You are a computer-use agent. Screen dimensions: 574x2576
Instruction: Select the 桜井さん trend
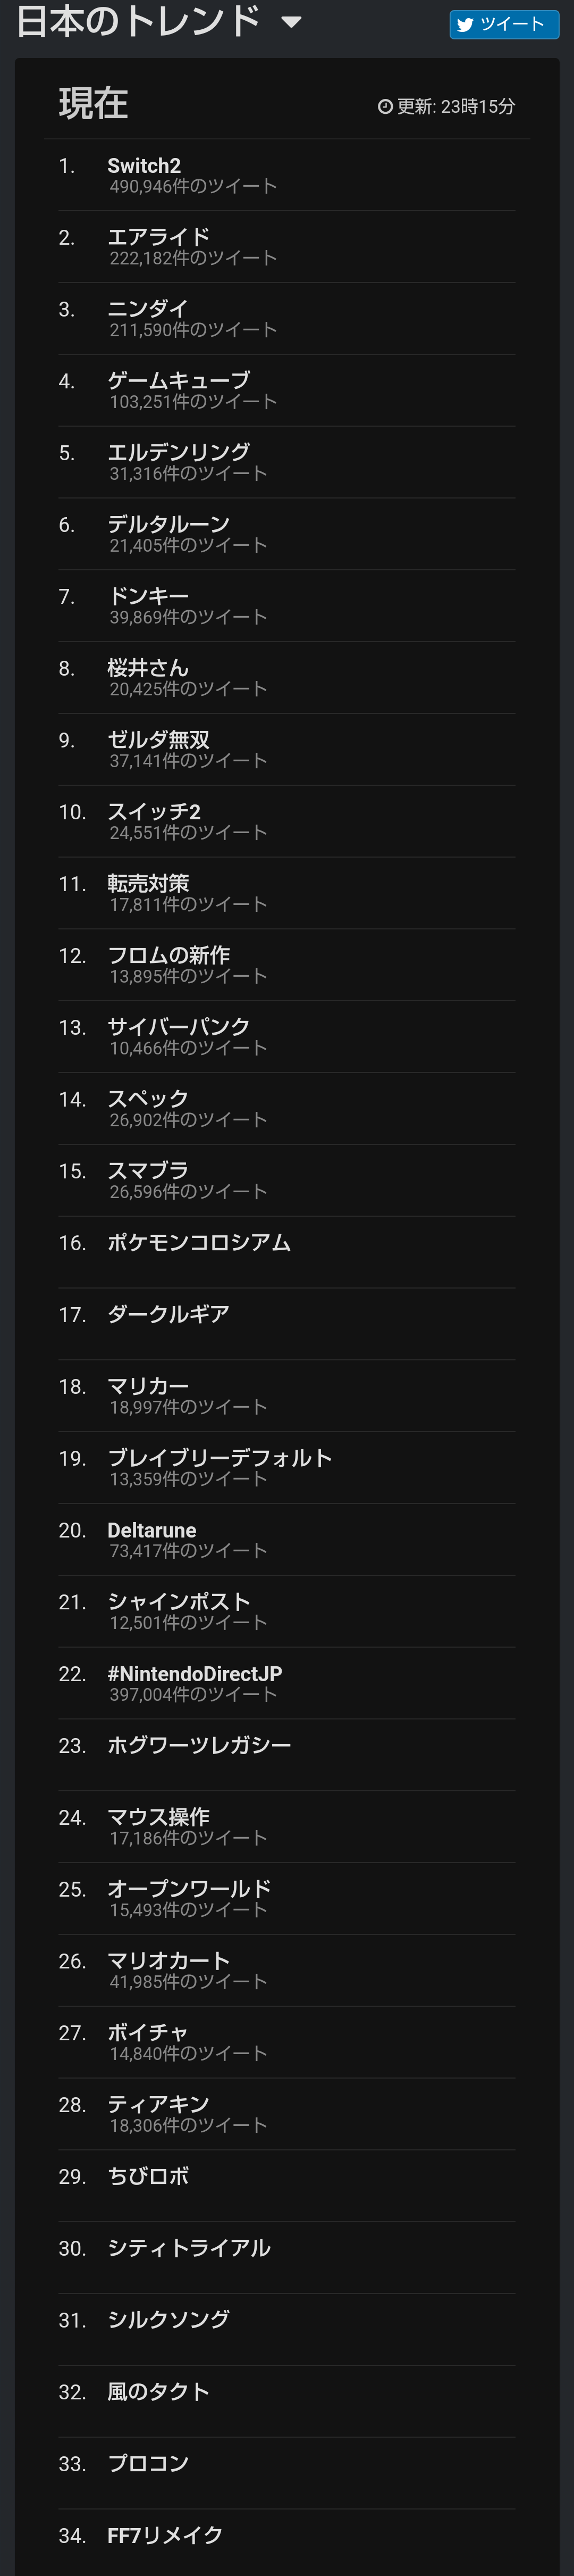pos(148,668)
